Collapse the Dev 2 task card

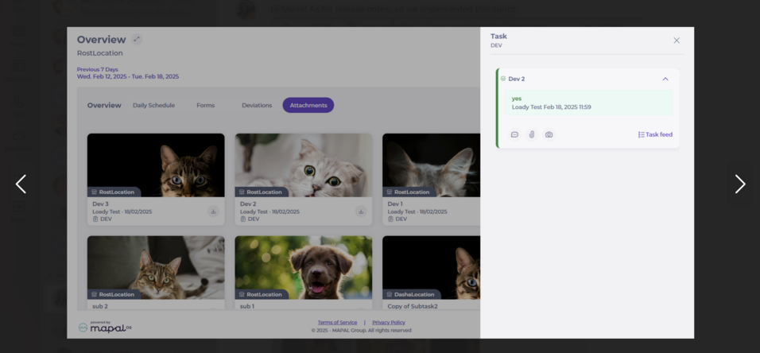tap(665, 79)
